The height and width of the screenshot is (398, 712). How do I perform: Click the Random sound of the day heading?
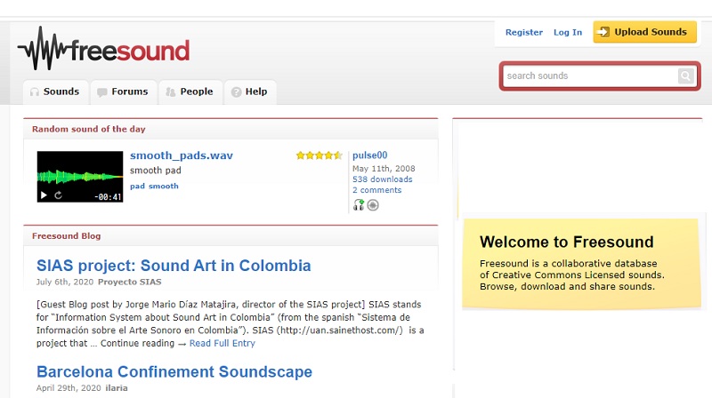[x=88, y=129]
